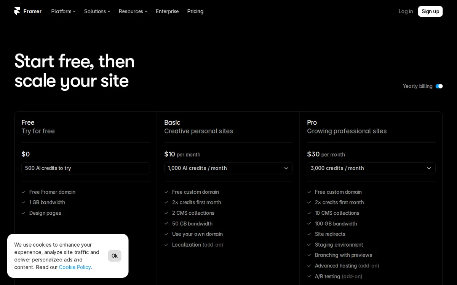Click the Branching with previews text
The width and height of the screenshot is (457, 285).
click(x=344, y=255)
